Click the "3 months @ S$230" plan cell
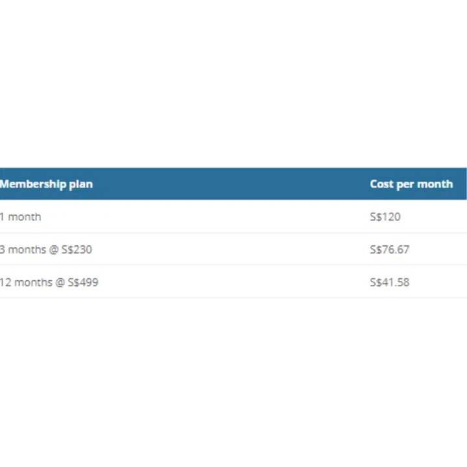The image size is (467, 467). (x=46, y=250)
